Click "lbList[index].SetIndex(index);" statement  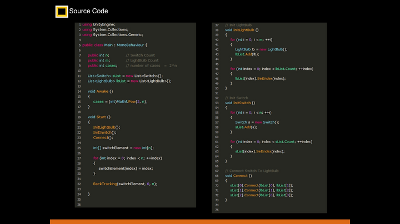click(x=261, y=78)
